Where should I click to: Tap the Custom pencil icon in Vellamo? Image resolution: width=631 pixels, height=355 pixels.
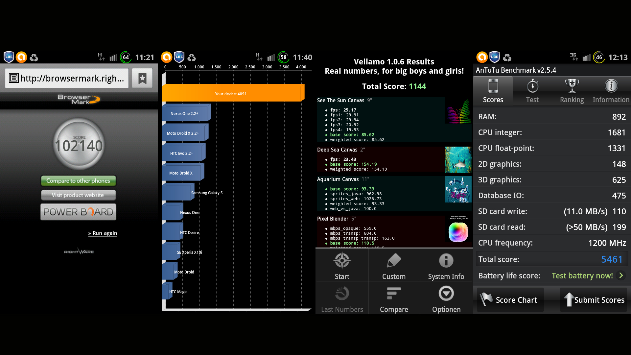(x=394, y=261)
